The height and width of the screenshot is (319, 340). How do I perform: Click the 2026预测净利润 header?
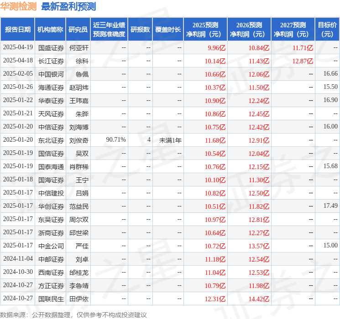click(x=249, y=30)
